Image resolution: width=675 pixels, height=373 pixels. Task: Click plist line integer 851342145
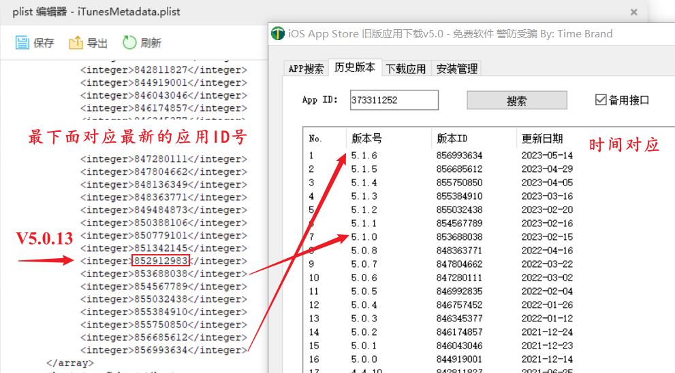coord(163,249)
